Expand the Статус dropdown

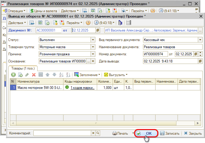tap(92, 40)
